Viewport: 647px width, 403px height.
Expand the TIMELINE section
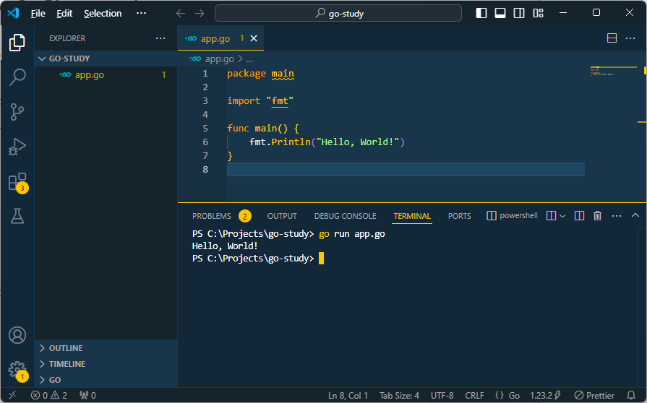coord(67,364)
